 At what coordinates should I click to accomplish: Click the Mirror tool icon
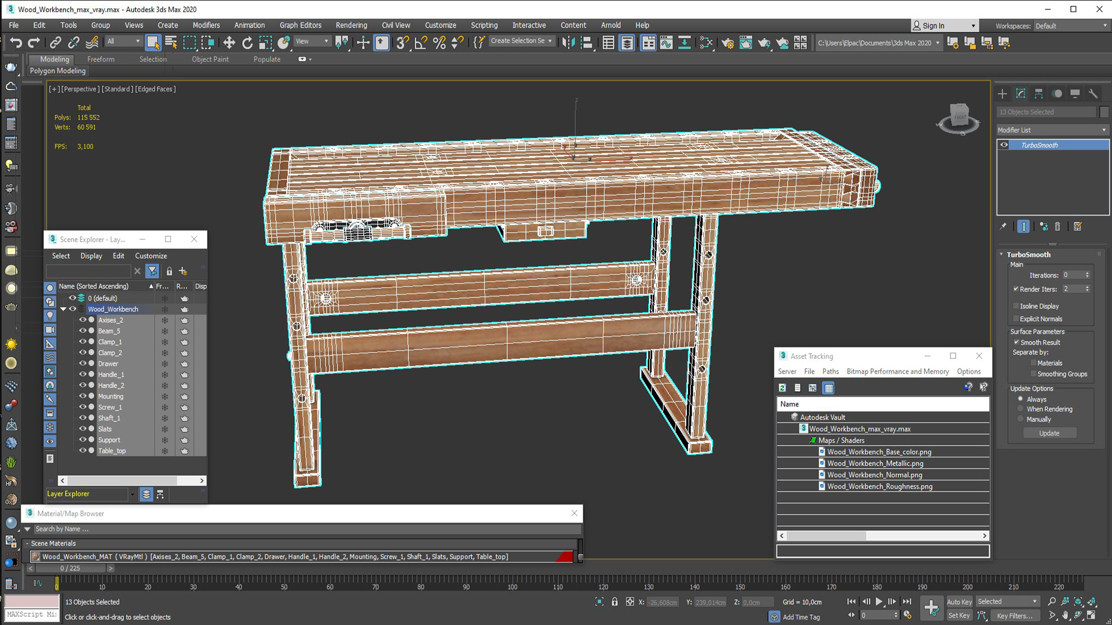(x=569, y=42)
